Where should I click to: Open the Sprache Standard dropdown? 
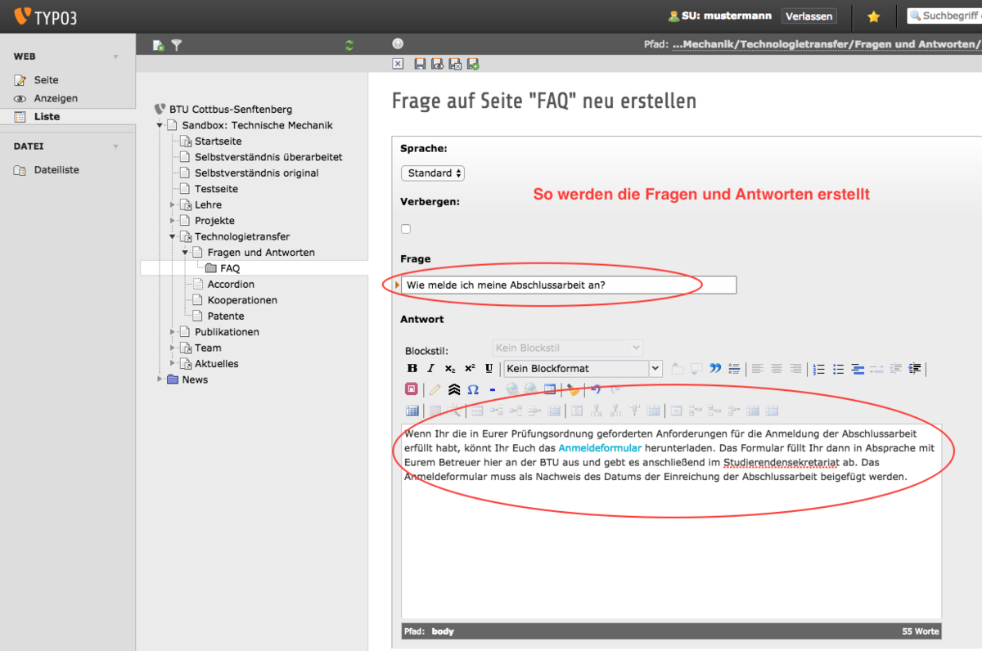click(x=433, y=173)
